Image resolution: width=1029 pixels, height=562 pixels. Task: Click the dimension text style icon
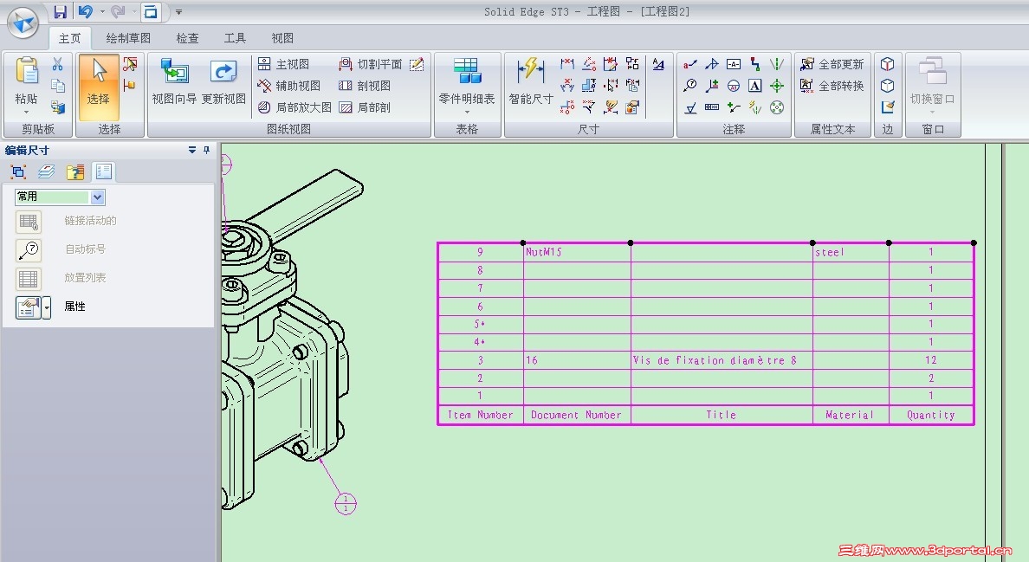click(658, 64)
